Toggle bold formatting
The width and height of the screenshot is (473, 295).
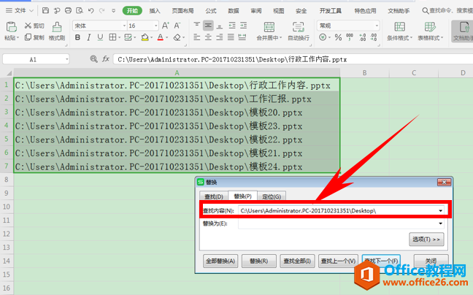(77, 37)
